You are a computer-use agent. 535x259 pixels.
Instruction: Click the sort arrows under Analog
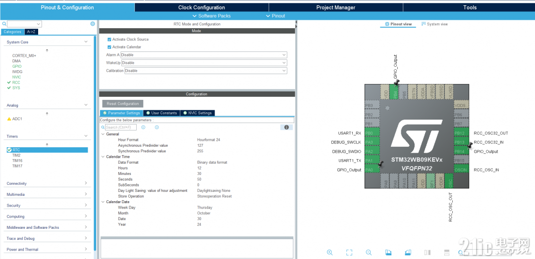(47, 113)
